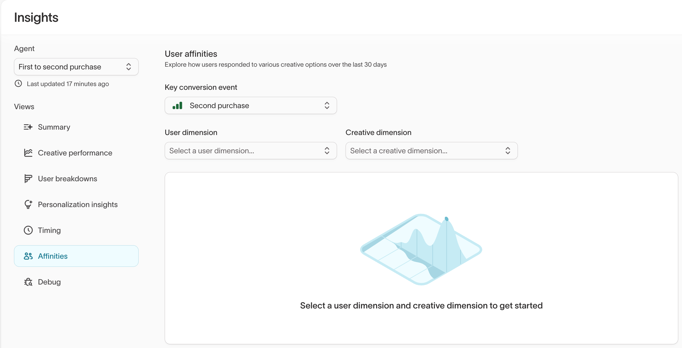Click the Debug bug icon

tap(28, 282)
